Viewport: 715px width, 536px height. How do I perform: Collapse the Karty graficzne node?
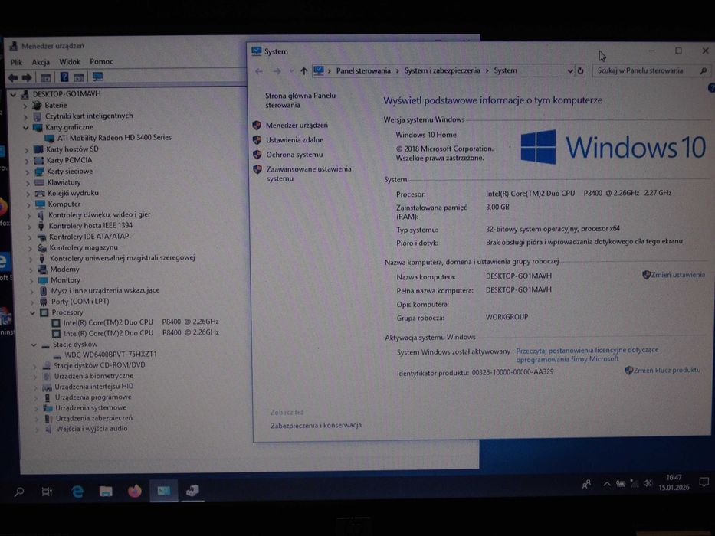25,128
